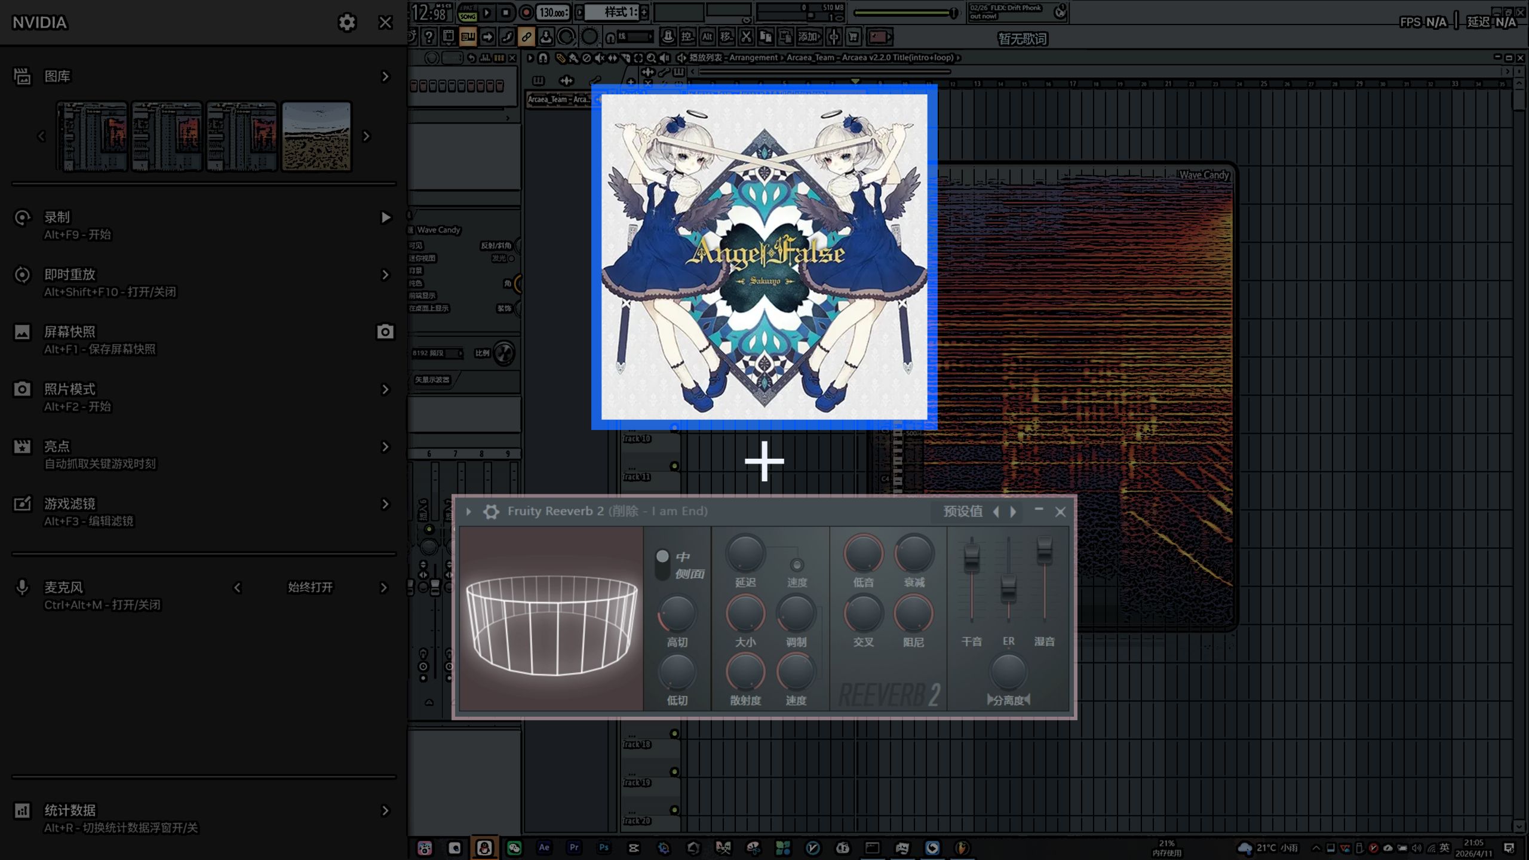Open the landscape photo gallery thumbnail

pos(317,136)
